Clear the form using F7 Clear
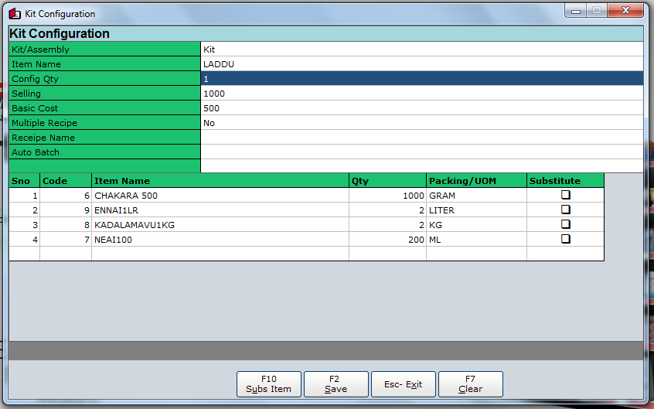This screenshot has height=409, width=654. tap(471, 384)
